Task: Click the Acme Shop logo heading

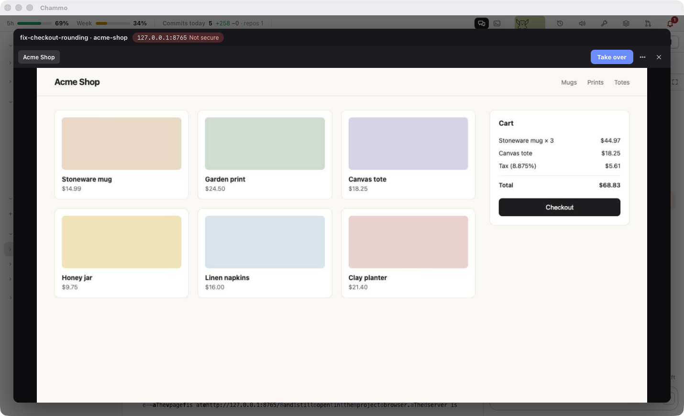Action: (x=77, y=82)
